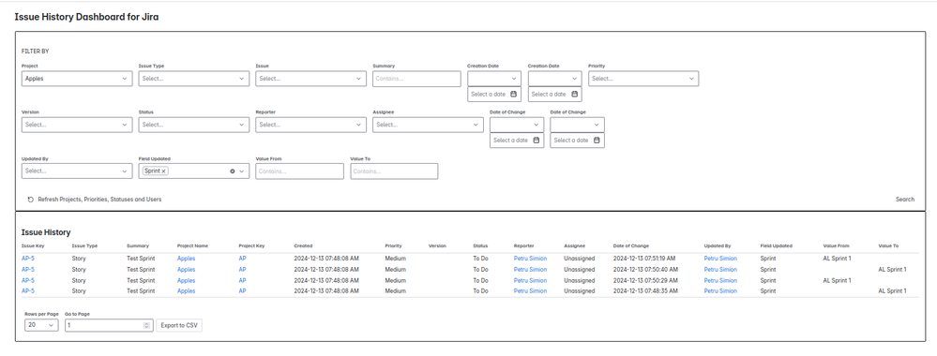This screenshot has height=356, width=937.
Task: Open the Issue Type dropdown
Action: [x=193, y=79]
